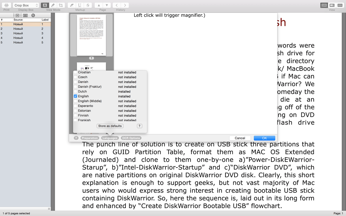Tick the English (Middle) checkbox

coord(75,101)
